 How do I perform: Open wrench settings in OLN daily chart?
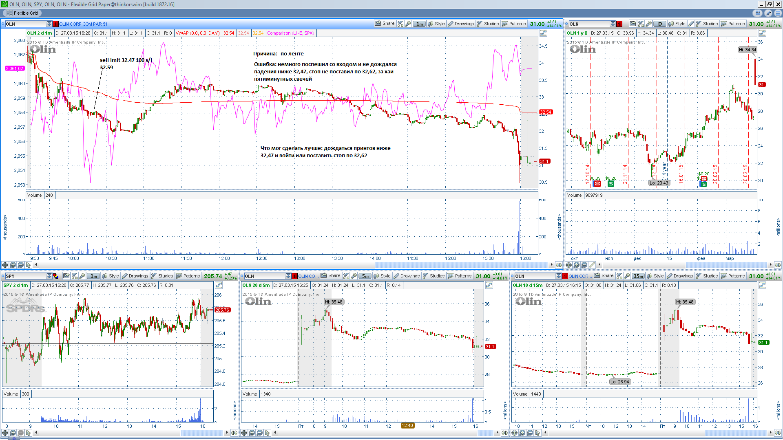648,24
